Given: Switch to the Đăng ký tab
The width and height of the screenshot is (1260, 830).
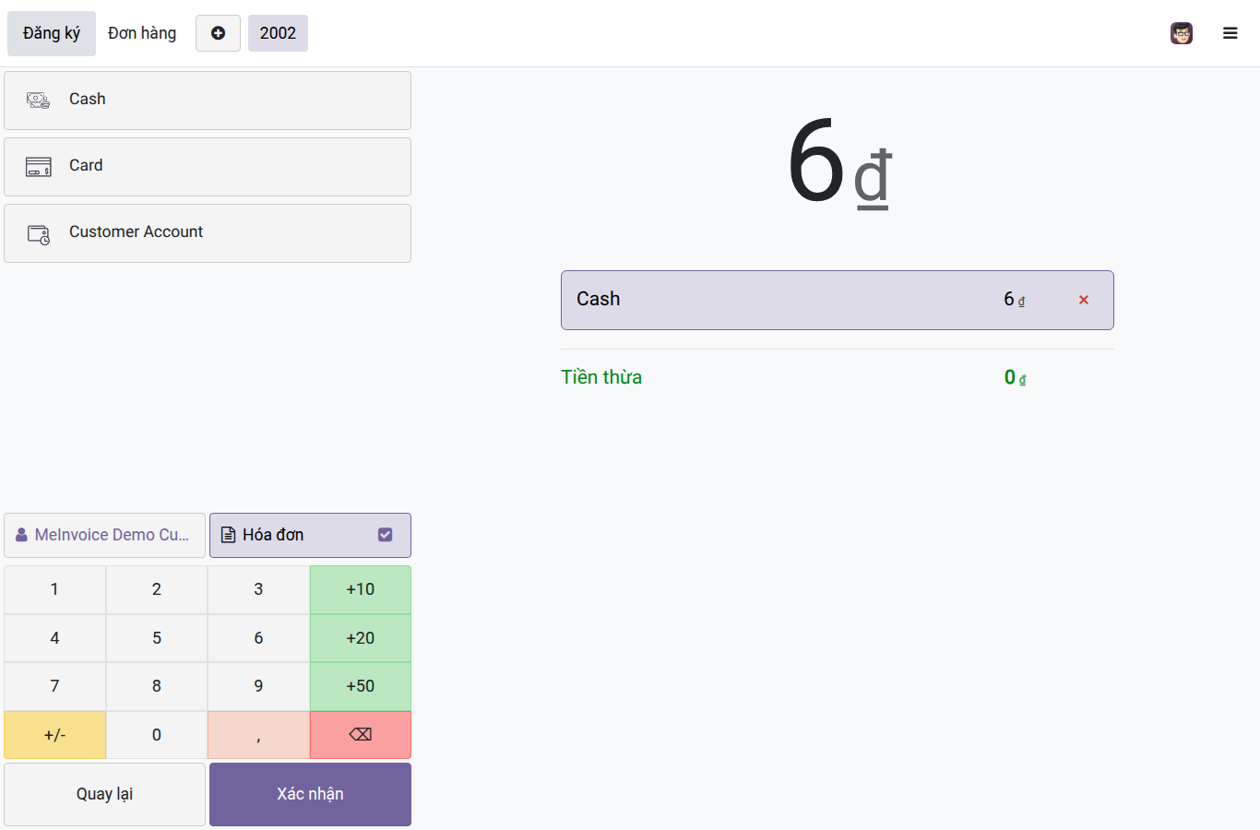Looking at the screenshot, I should click(x=52, y=33).
